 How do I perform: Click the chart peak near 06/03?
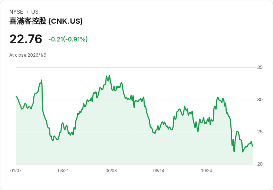point(109,76)
